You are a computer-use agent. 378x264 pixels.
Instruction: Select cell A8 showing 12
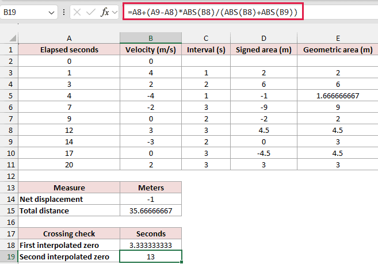69,130
